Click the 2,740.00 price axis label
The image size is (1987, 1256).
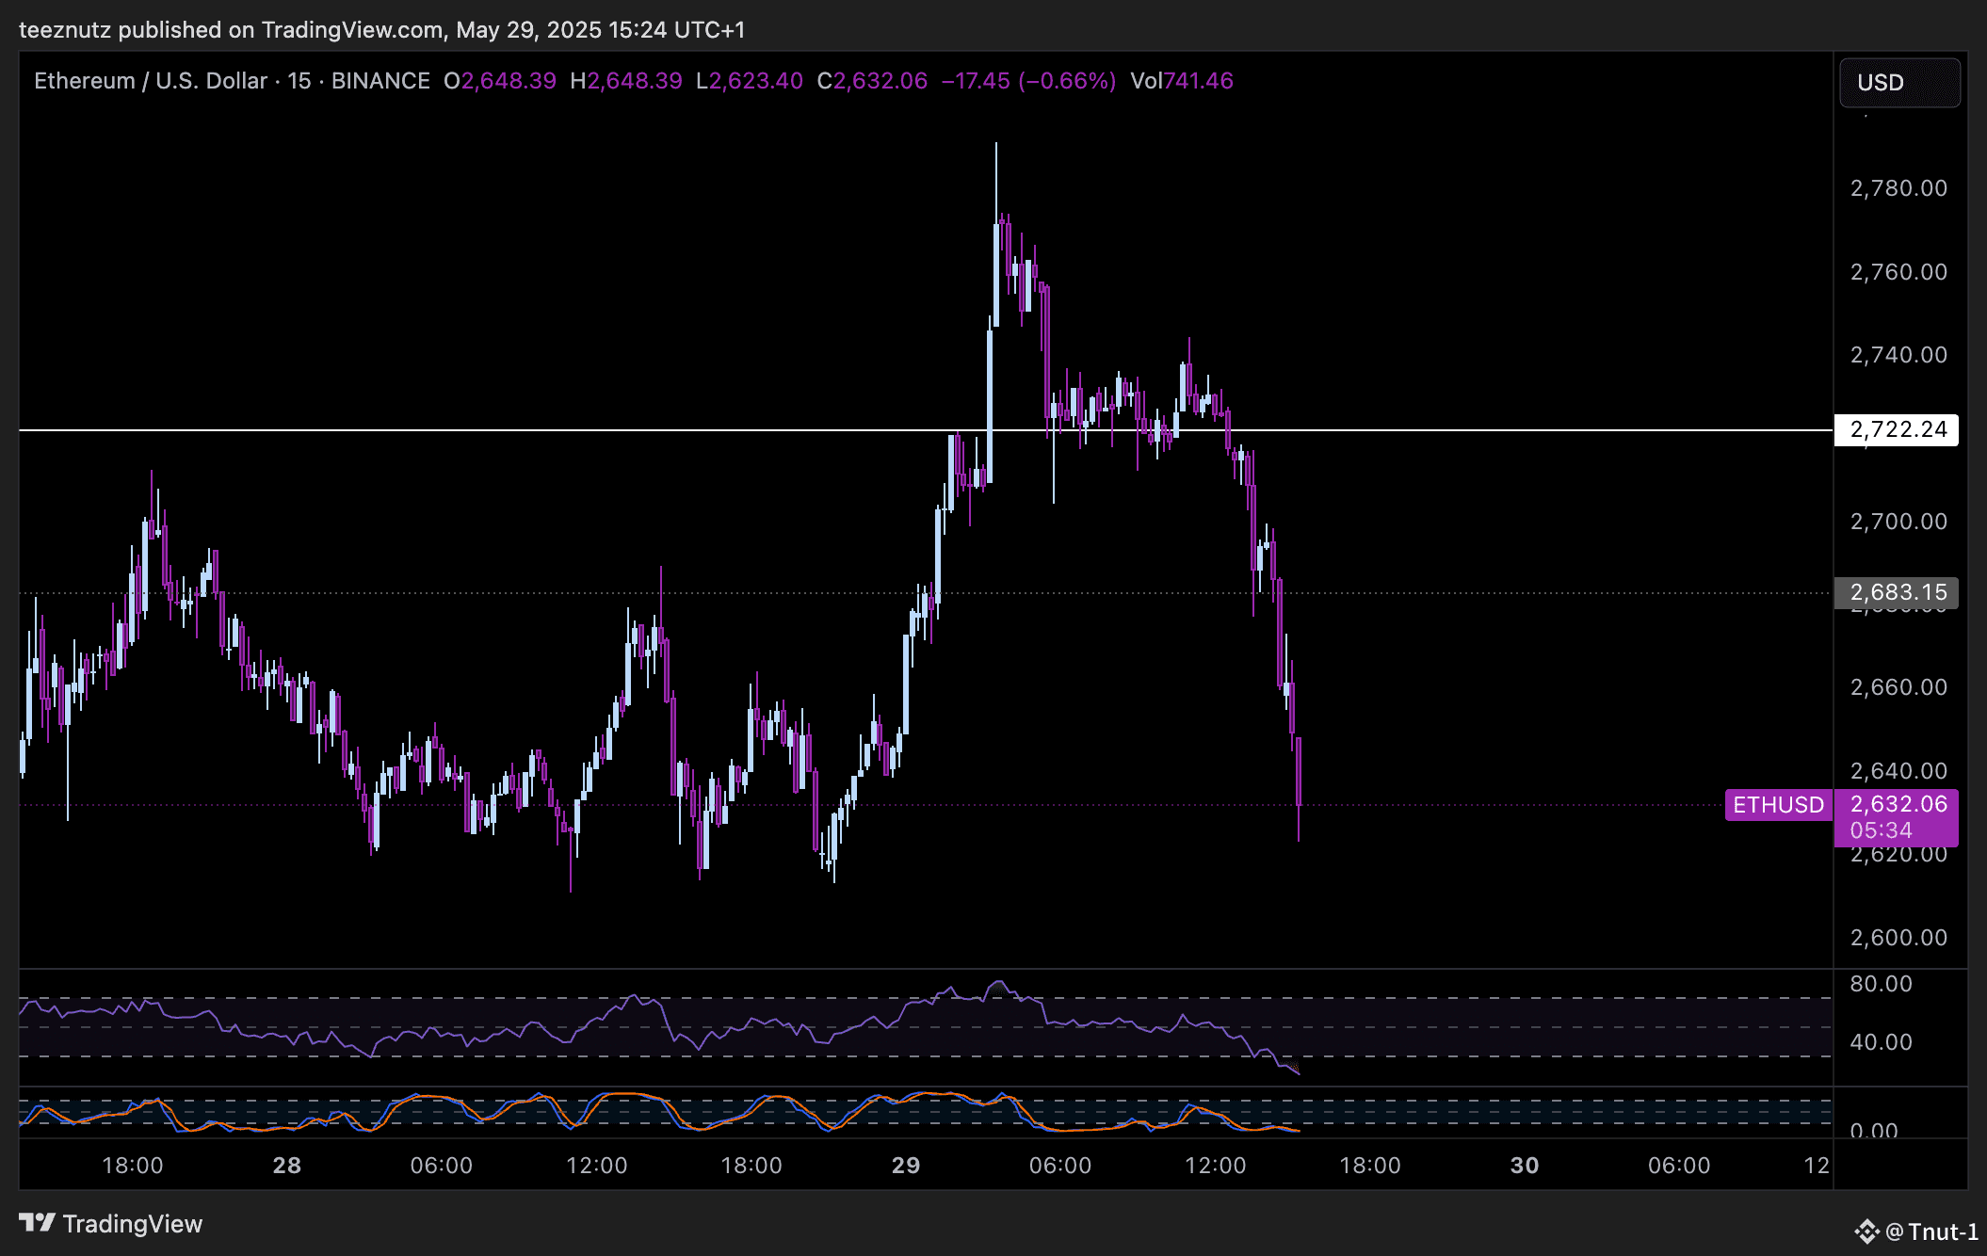(1898, 355)
